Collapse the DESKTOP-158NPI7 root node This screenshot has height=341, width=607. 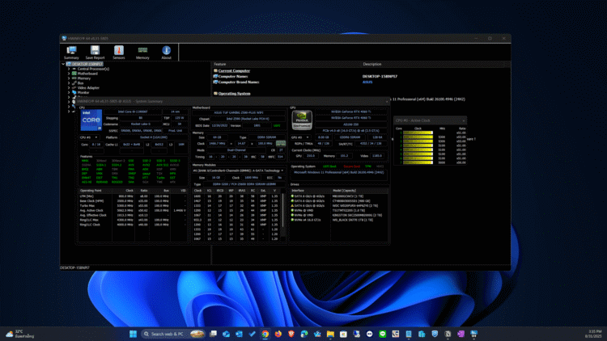63,64
